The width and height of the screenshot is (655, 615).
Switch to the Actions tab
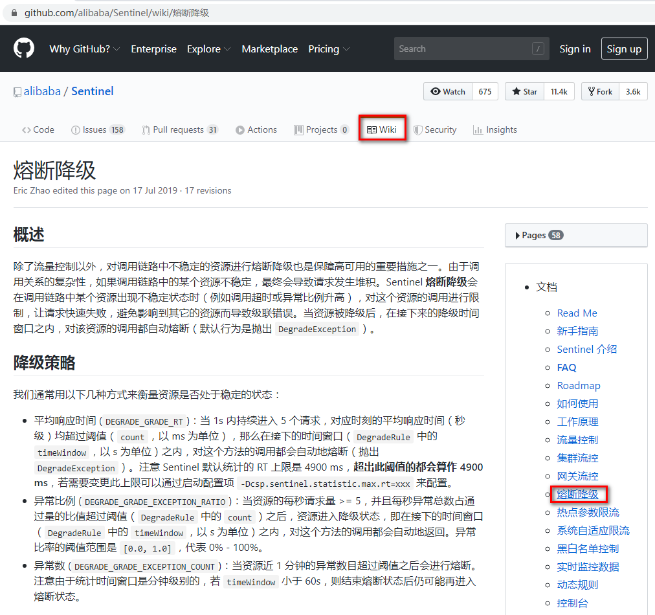pyautogui.click(x=256, y=129)
